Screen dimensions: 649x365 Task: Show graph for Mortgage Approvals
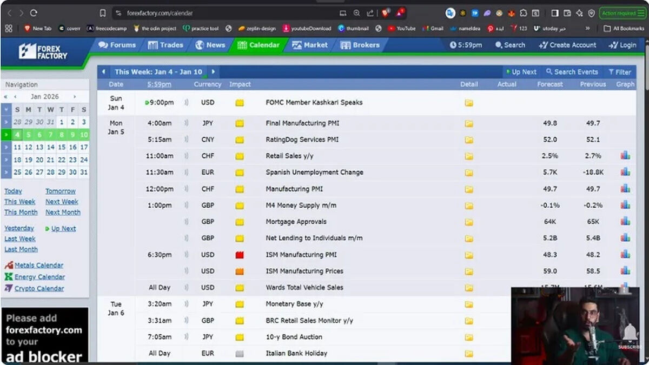(x=625, y=221)
